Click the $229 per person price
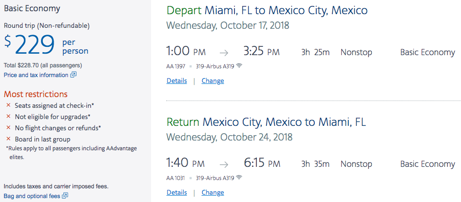This screenshot has width=461, height=202. (x=35, y=45)
